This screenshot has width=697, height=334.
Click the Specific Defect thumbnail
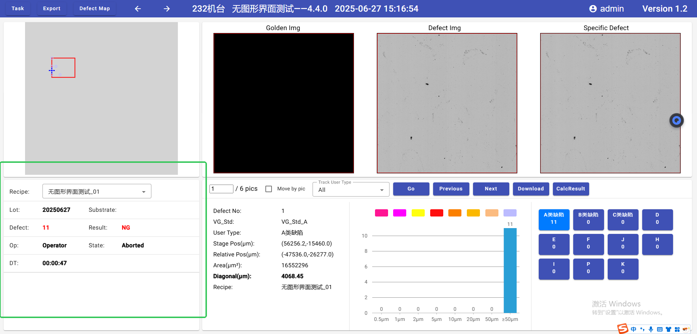[x=610, y=103]
